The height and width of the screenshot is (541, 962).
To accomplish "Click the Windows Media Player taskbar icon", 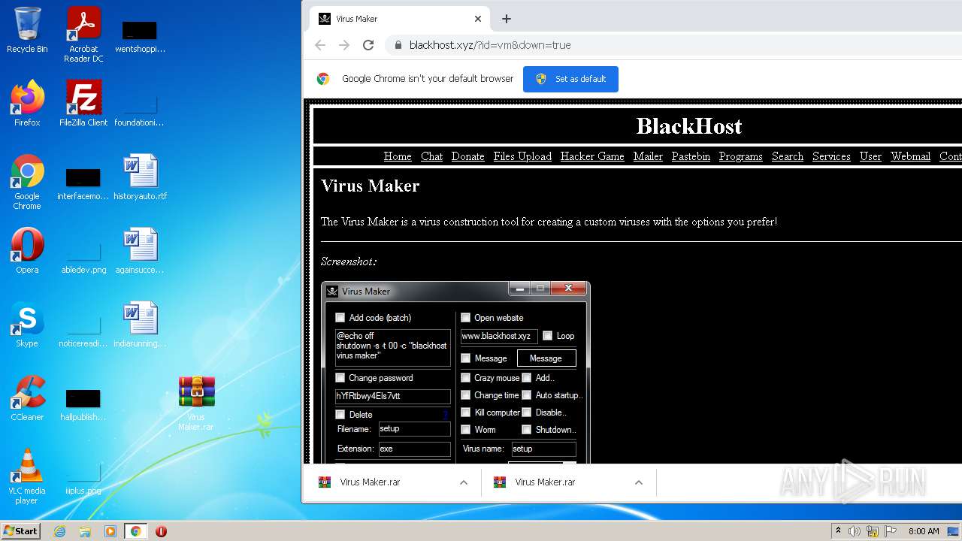I will coord(110,531).
